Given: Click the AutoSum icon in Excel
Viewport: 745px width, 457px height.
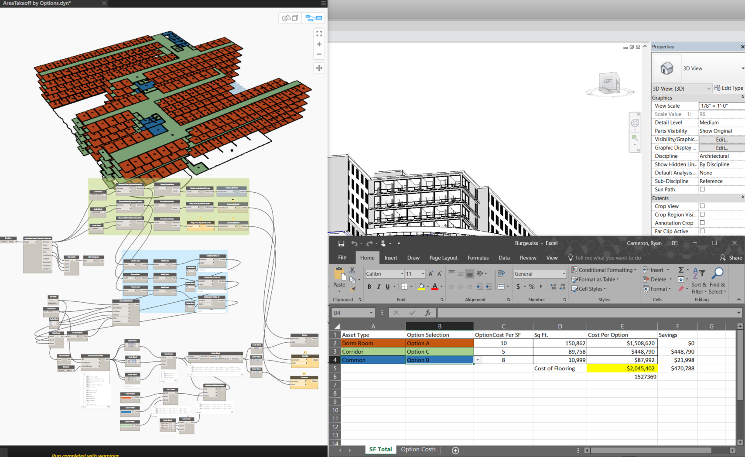Looking at the screenshot, I should coord(681,270).
